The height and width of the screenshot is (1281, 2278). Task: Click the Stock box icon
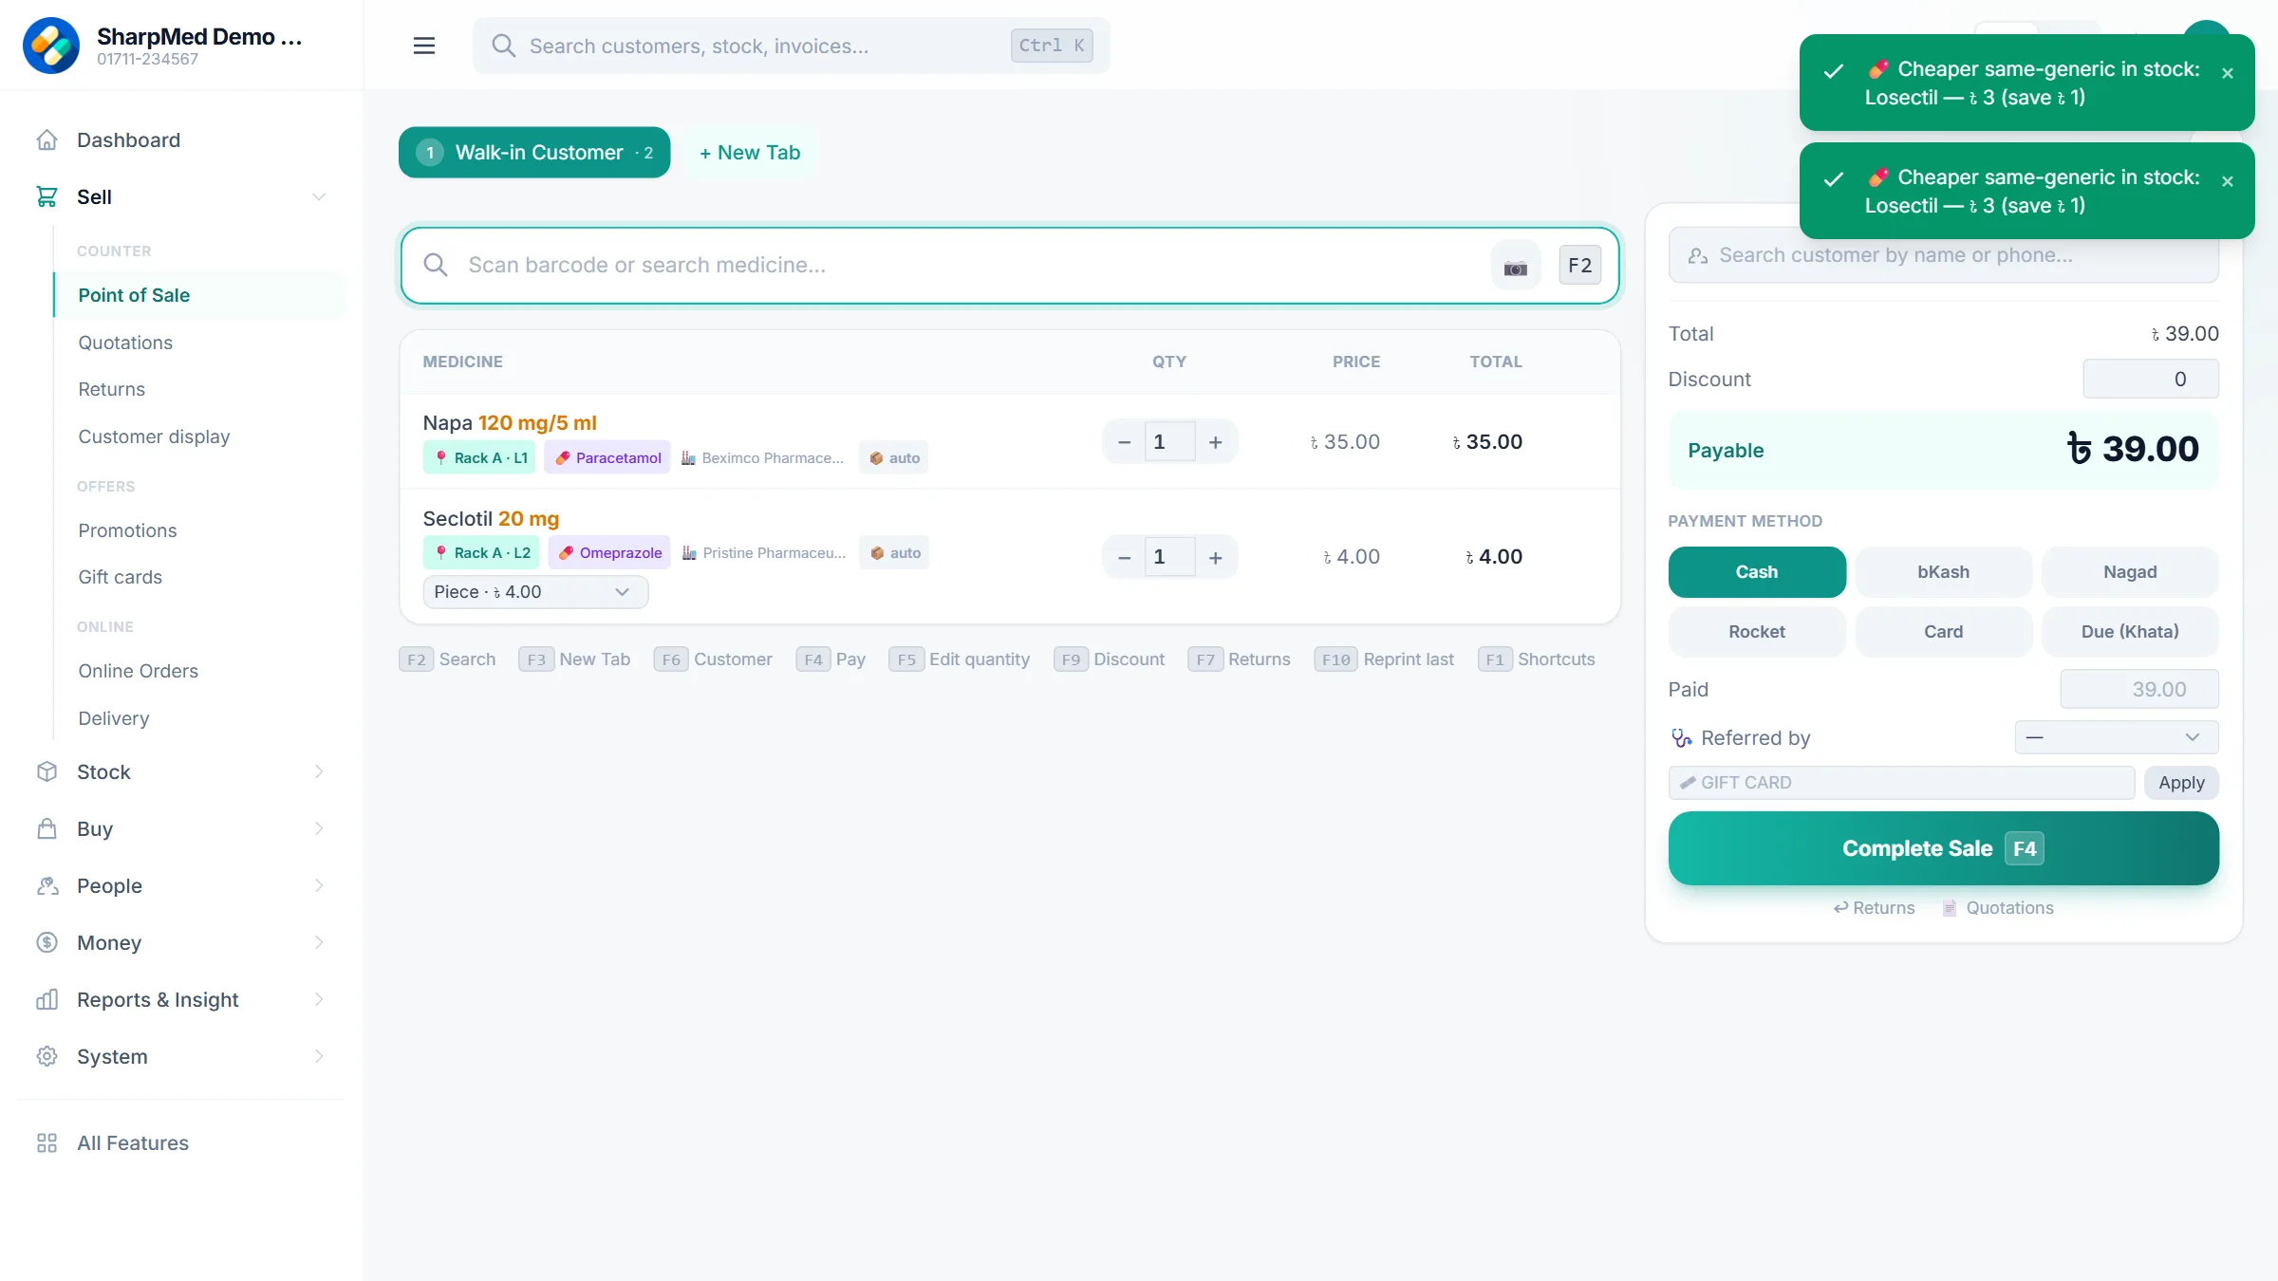47,771
